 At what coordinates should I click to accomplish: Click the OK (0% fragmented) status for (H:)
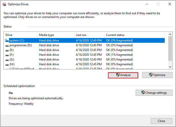tap(119, 64)
